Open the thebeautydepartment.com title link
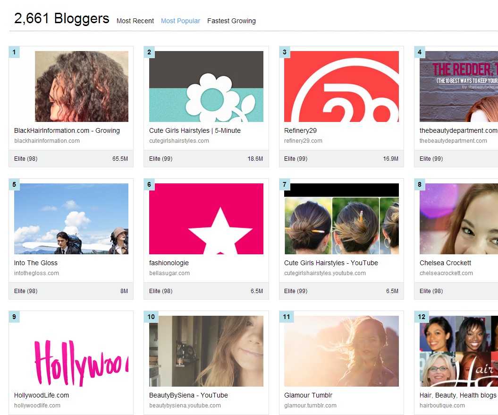Viewport: 498px width, 415px height. (458, 131)
